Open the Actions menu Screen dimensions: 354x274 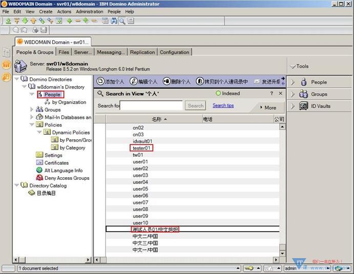64,11
